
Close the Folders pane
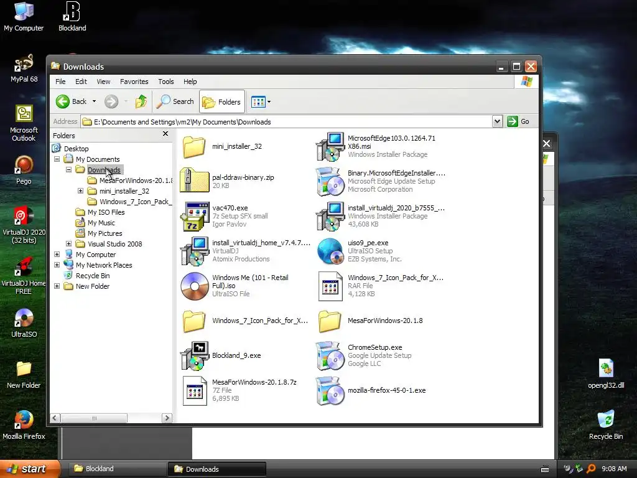(x=165, y=134)
